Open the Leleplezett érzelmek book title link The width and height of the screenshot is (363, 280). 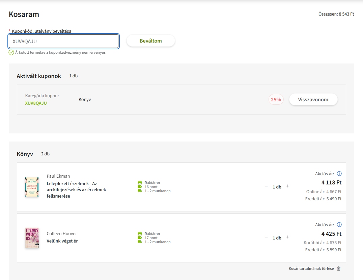(x=76, y=190)
